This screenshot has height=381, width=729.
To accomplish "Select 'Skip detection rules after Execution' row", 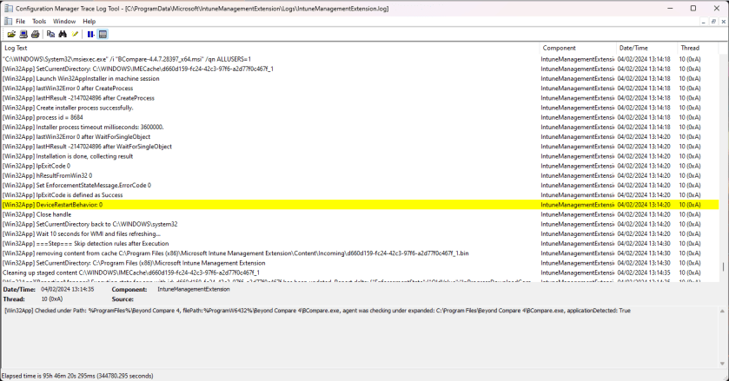I will (361, 244).
